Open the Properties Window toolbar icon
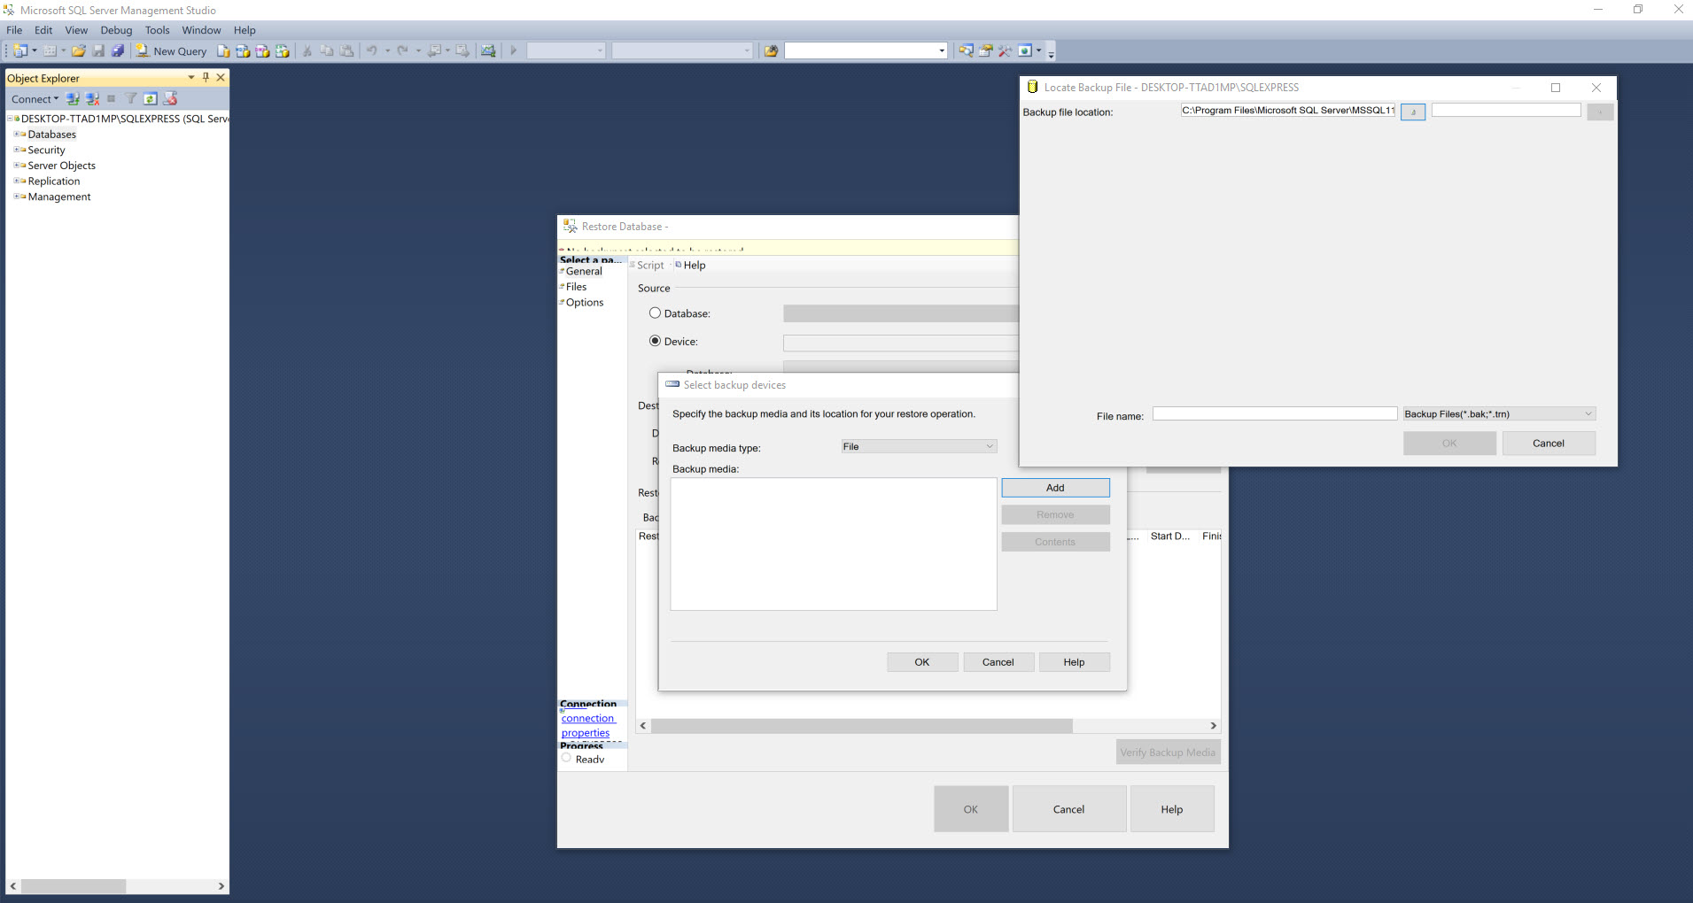Screen dimensions: 1693x903 tap(985, 51)
